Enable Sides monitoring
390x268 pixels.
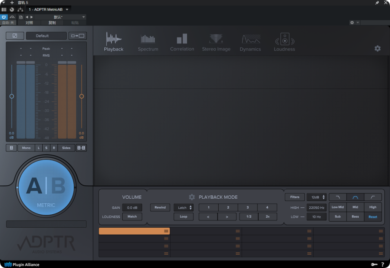[x=66, y=148]
